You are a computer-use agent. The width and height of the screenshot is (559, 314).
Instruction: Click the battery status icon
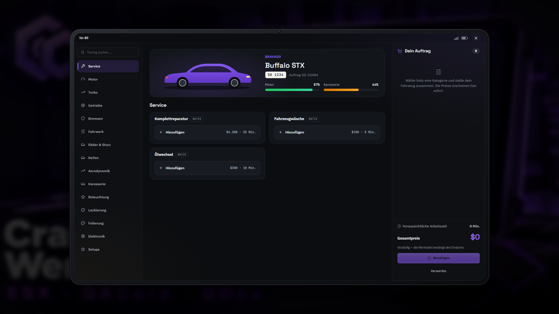[465, 38]
